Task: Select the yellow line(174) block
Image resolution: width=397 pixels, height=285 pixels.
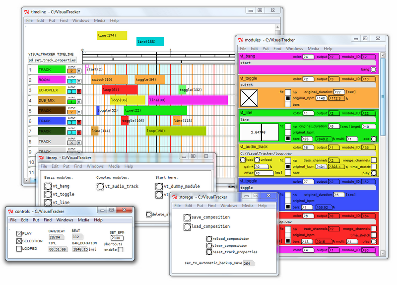Action: point(112,35)
